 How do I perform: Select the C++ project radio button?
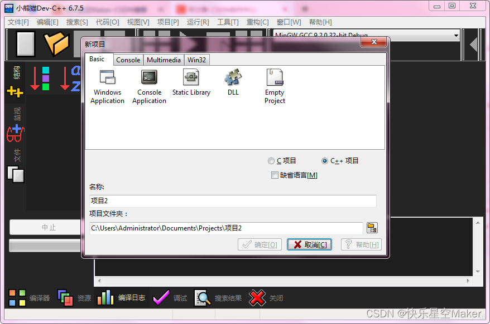[x=325, y=161]
